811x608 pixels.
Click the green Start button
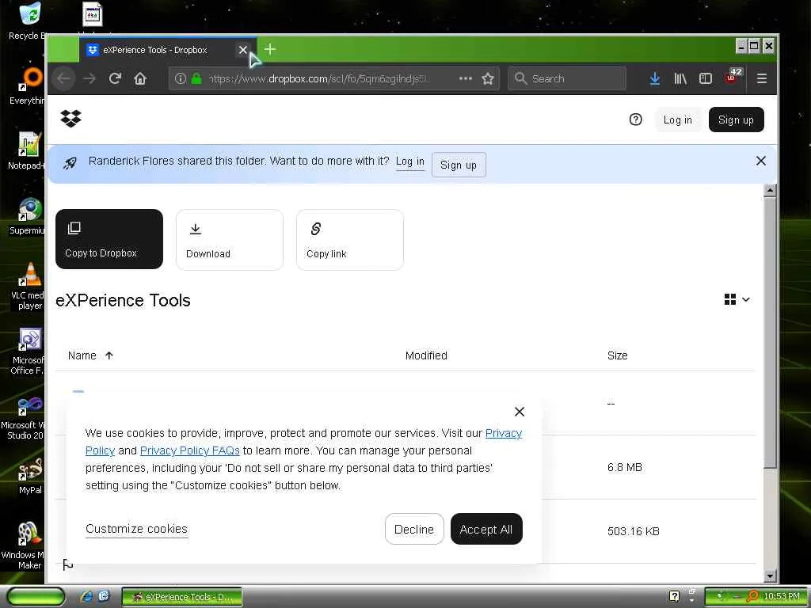click(36, 597)
